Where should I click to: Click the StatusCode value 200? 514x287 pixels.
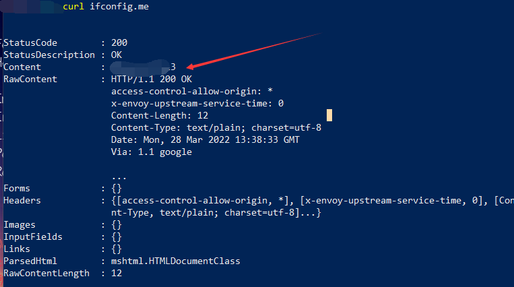click(119, 42)
